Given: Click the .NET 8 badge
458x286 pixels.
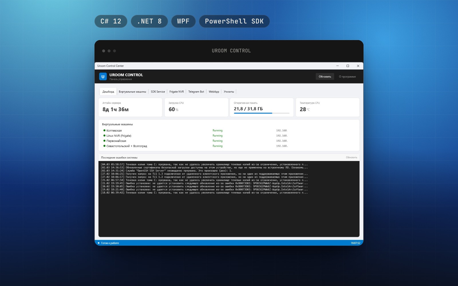Looking at the screenshot, I should pyautogui.click(x=149, y=21).
